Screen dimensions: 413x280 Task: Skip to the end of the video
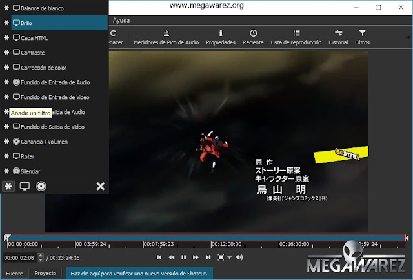(x=208, y=257)
